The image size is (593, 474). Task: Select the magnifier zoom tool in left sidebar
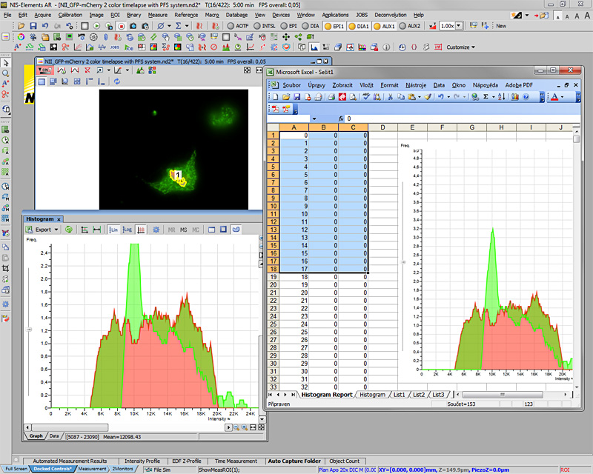point(6,73)
